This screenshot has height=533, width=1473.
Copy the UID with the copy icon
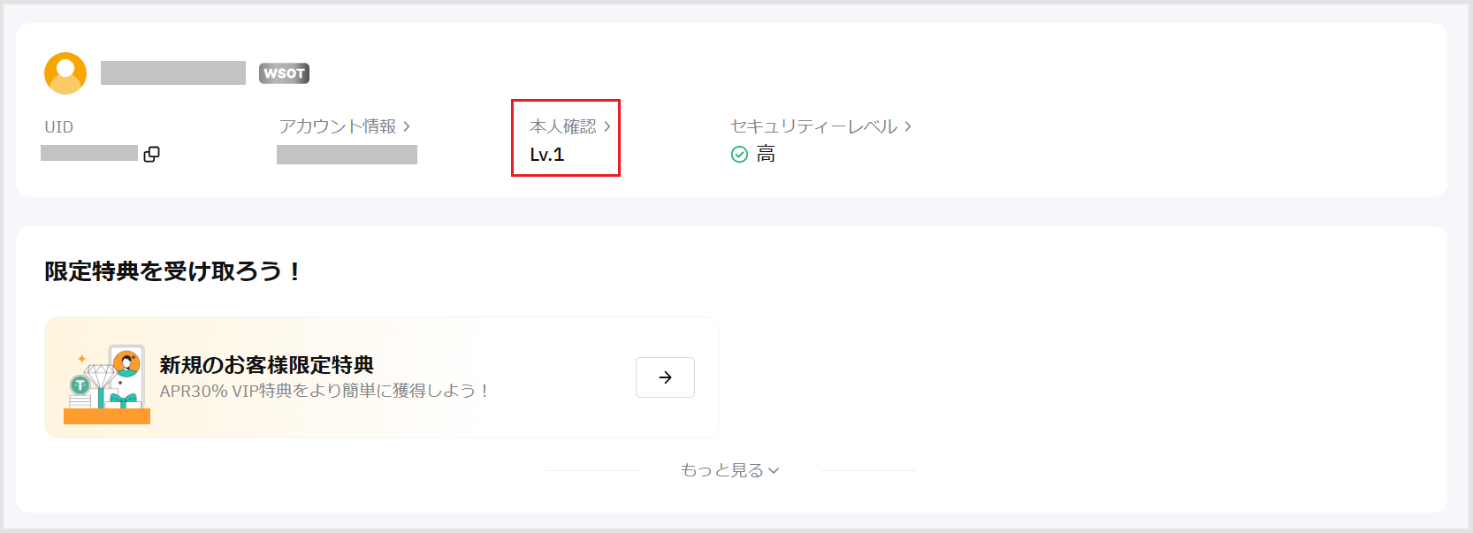point(152,154)
